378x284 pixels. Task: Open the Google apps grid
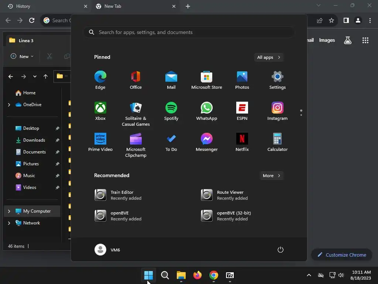365,40
